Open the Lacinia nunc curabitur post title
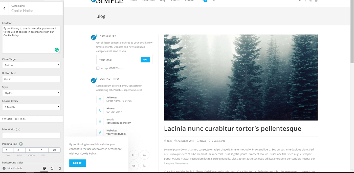Viewport: 354px width, 173px height. (x=233, y=128)
